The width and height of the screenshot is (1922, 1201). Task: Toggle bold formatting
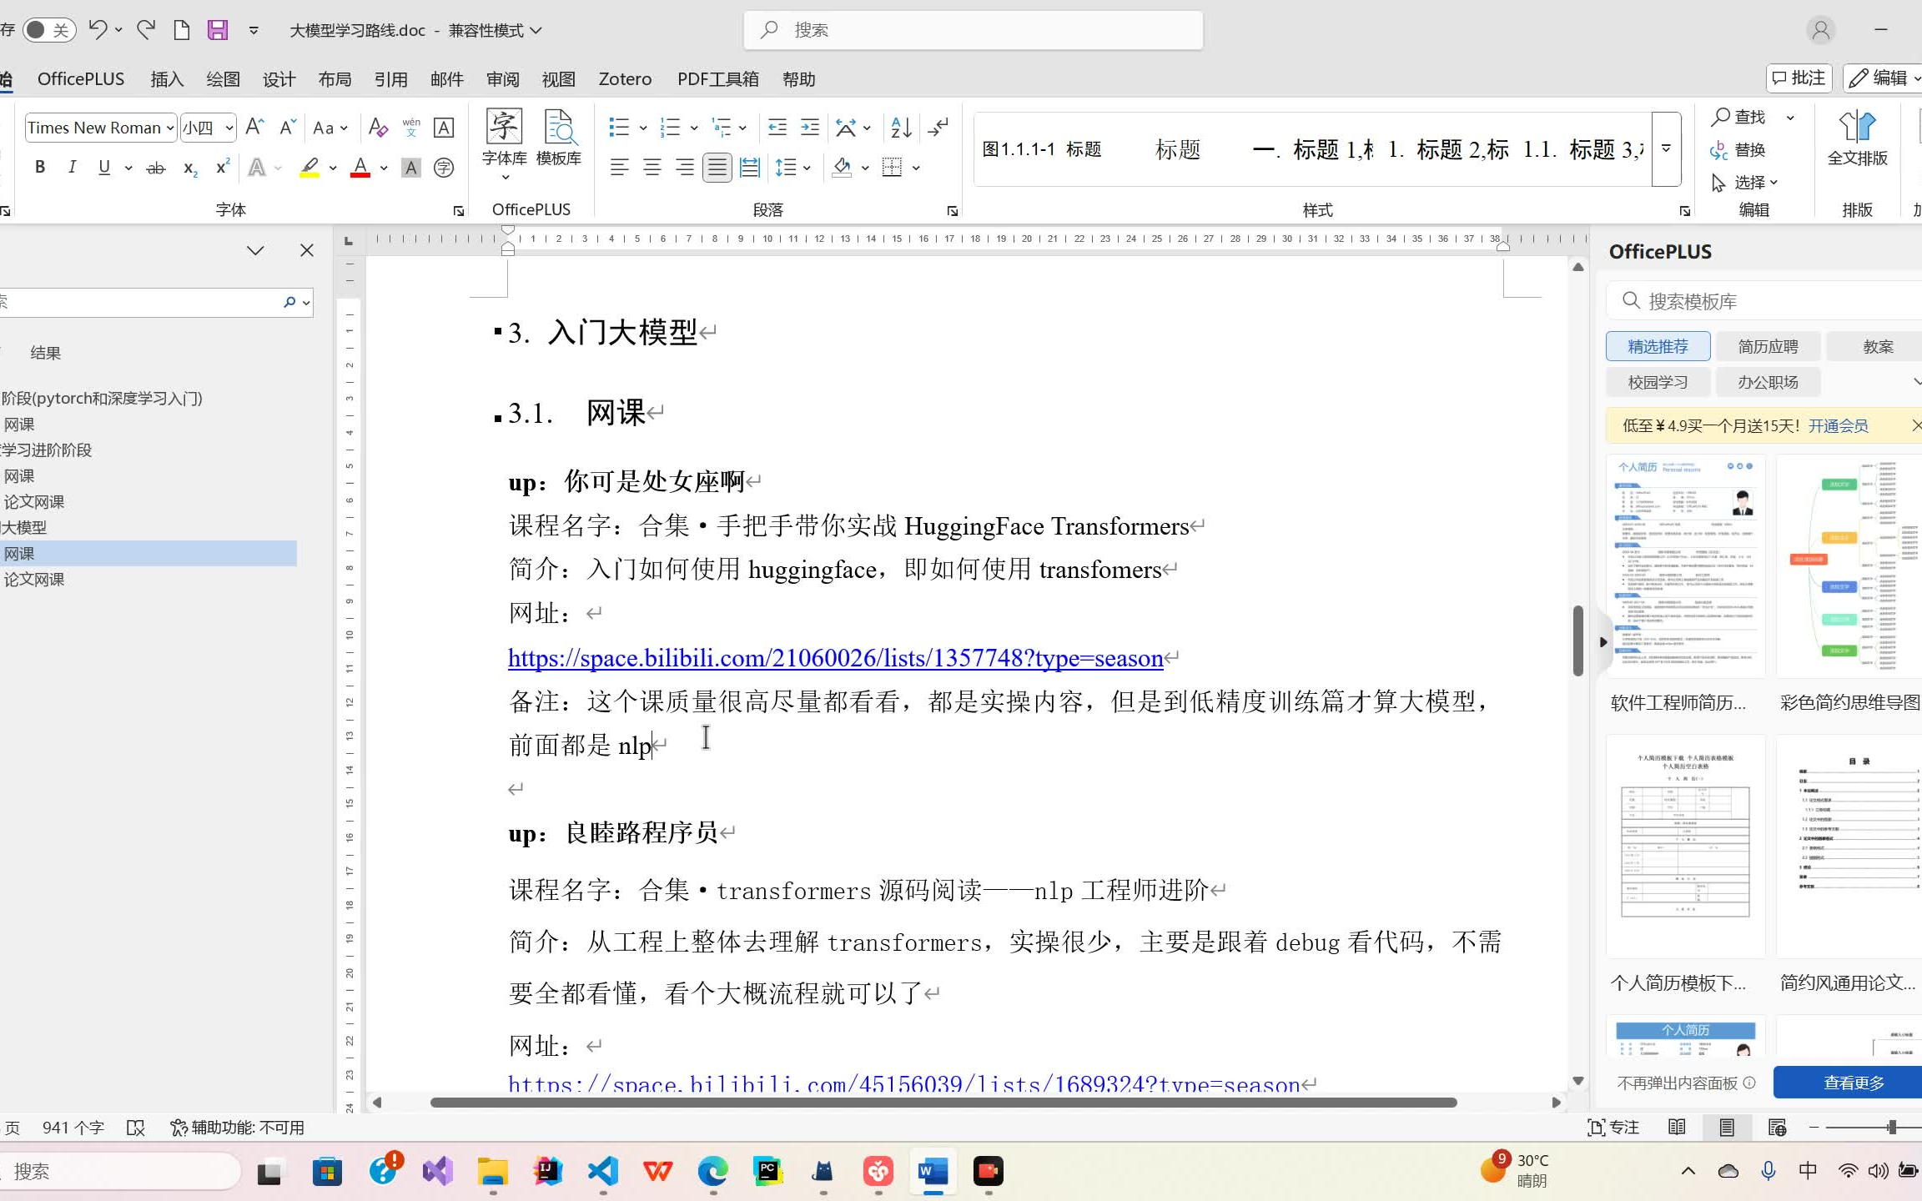tap(39, 167)
